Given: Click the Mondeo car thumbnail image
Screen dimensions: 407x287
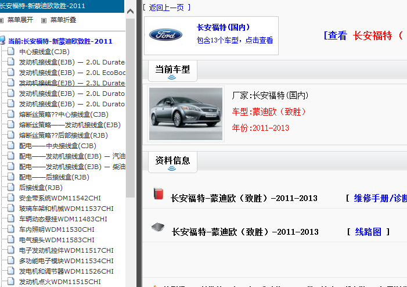Looking at the screenshot, I should pos(186,114).
